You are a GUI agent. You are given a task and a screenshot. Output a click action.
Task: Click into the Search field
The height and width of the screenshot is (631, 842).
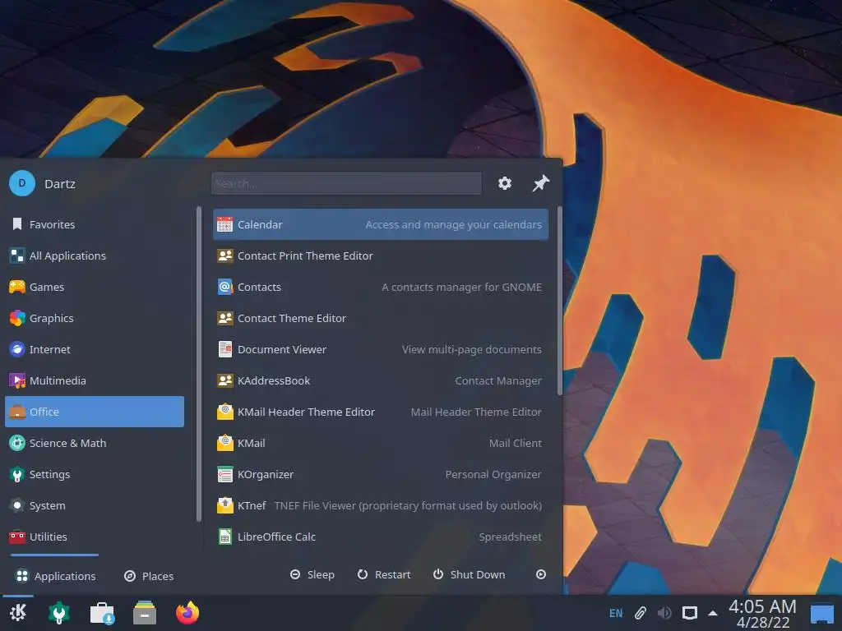point(346,183)
